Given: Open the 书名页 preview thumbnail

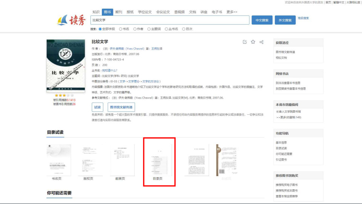Looking at the screenshot, I should 59,160.
